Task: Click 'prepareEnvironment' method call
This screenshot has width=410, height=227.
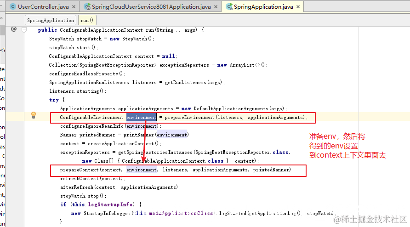Action: (189, 118)
